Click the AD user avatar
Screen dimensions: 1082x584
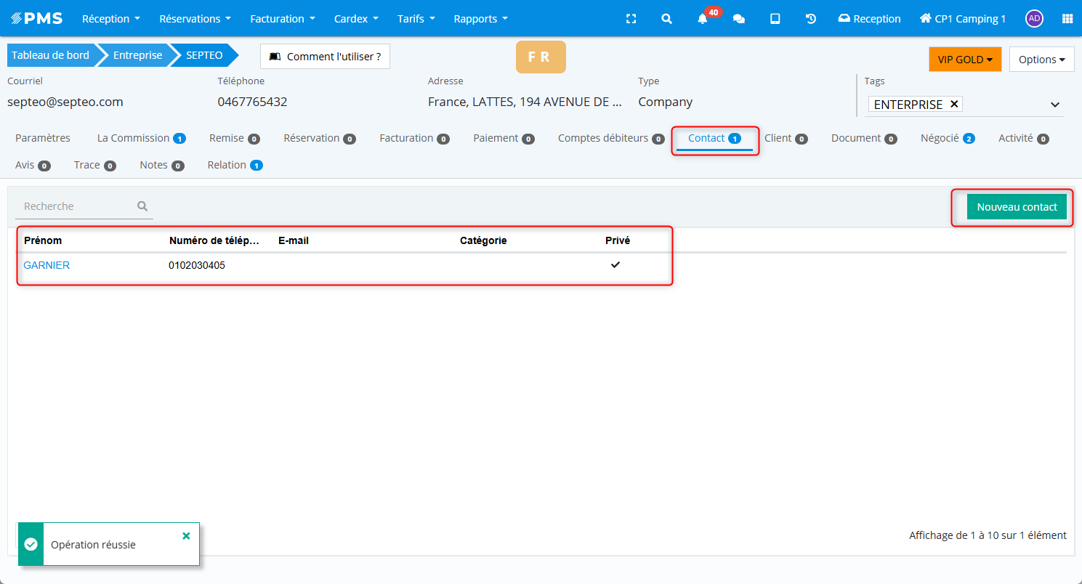click(x=1034, y=19)
